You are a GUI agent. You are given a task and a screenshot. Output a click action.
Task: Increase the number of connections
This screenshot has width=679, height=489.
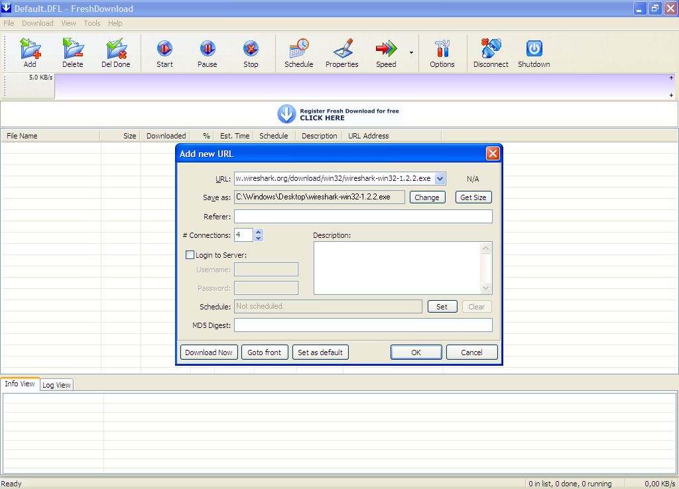click(259, 232)
